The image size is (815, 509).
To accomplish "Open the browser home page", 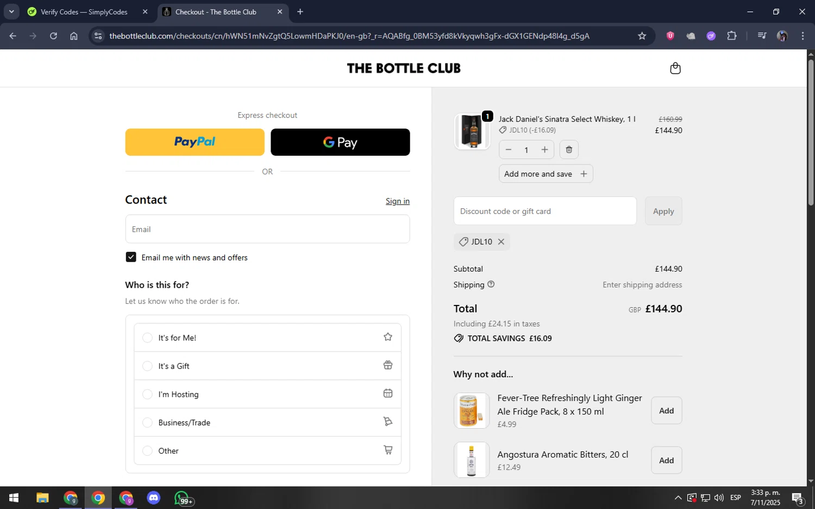I will click(x=74, y=36).
